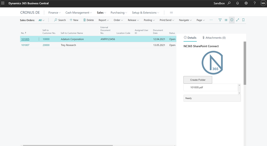Expand the Page dropdown
The width and height of the screenshot is (267, 146).
(x=201, y=20)
